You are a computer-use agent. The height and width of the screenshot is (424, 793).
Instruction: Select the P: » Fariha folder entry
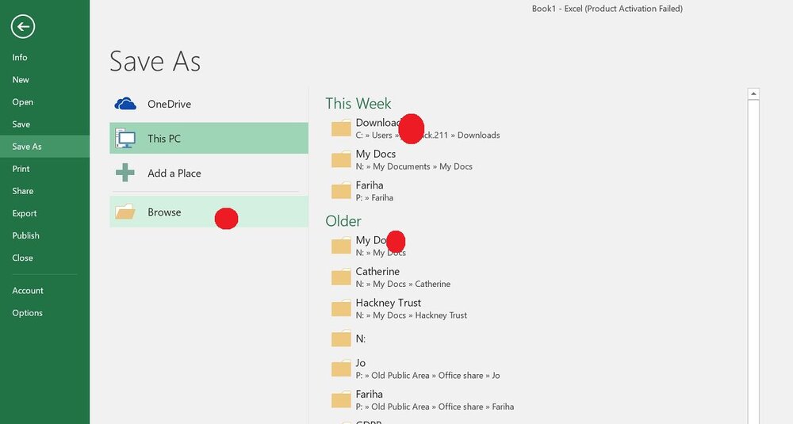click(534, 191)
